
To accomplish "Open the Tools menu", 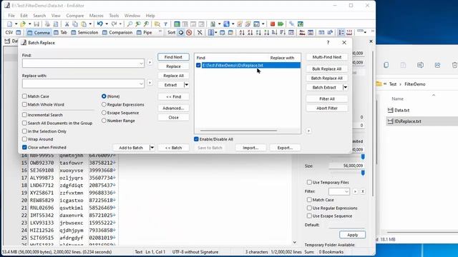I will 114,16.
